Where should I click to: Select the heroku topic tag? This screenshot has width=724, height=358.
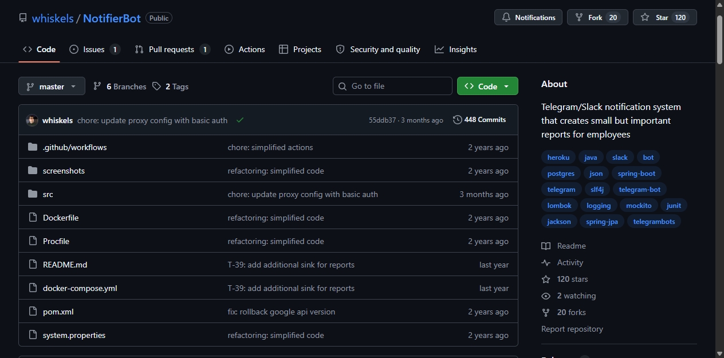558,157
